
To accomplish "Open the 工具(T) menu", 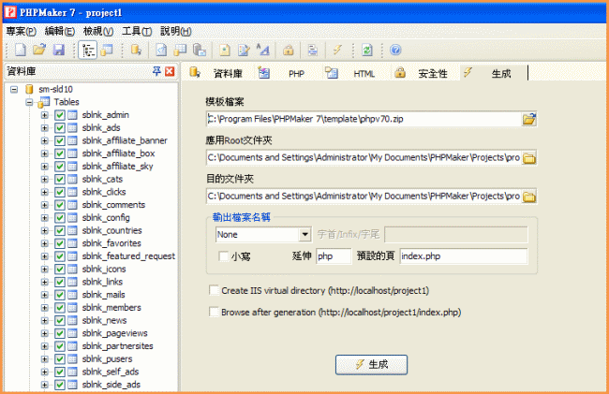I will click(x=137, y=31).
